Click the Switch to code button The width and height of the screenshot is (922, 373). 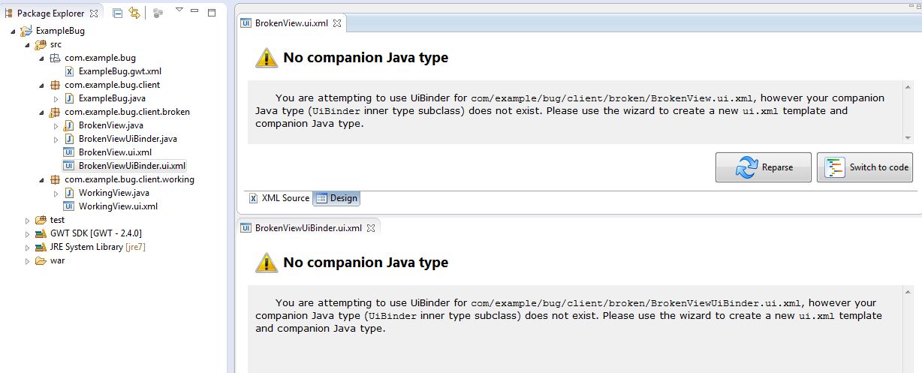[x=865, y=167]
